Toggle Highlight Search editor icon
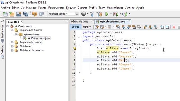The image size is (180, 101). pos(134,27)
